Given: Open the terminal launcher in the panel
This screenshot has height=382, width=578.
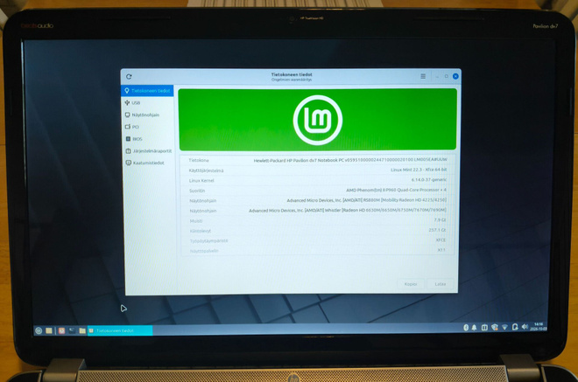Looking at the screenshot, I should pos(72,330).
